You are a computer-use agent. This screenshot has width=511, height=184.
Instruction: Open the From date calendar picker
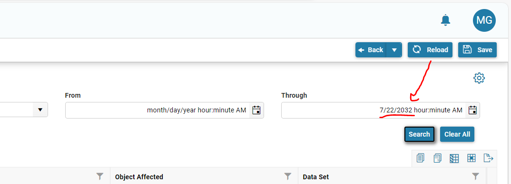point(256,110)
